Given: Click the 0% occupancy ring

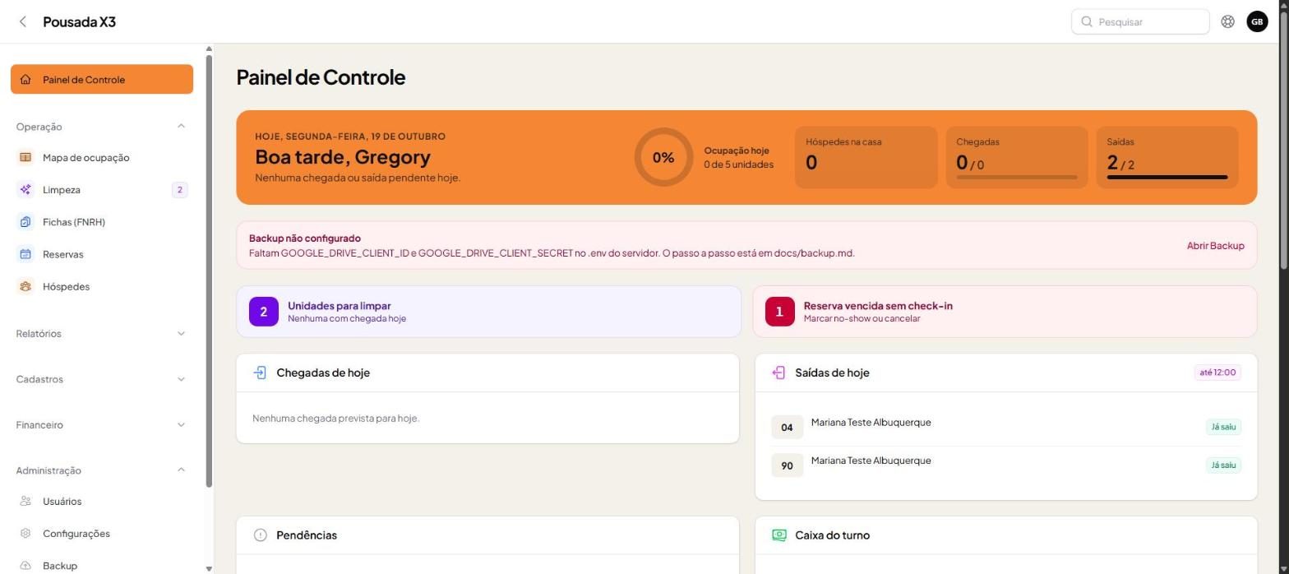Looking at the screenshot, I should pyautogui.click(x=663, y=157).
